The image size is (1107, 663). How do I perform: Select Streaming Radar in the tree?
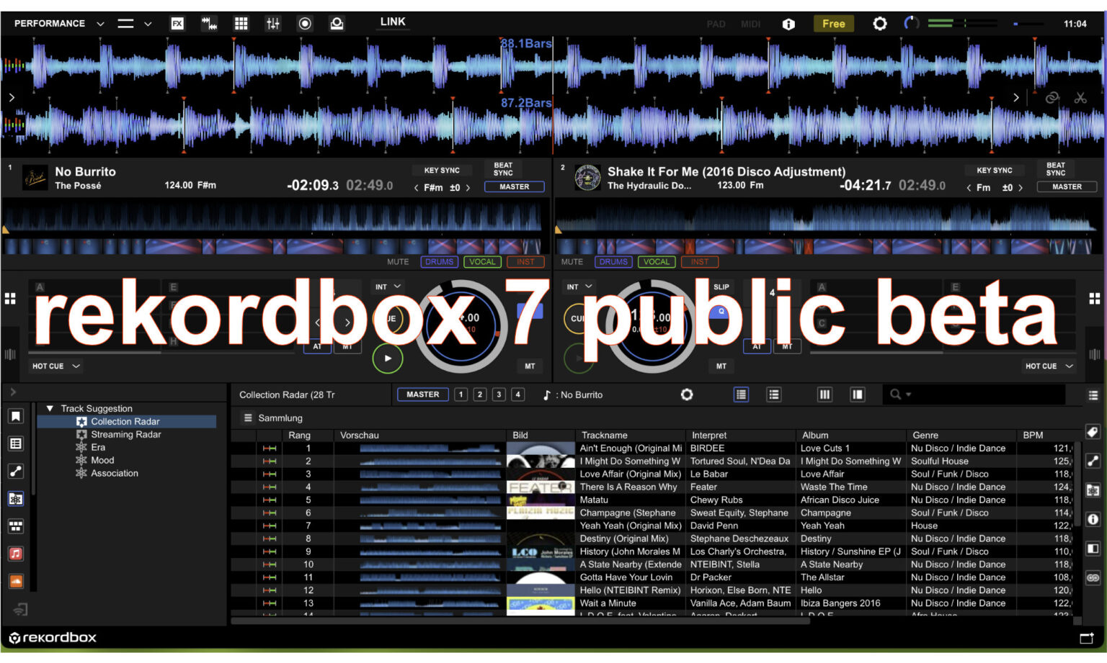tap(125, 434)
